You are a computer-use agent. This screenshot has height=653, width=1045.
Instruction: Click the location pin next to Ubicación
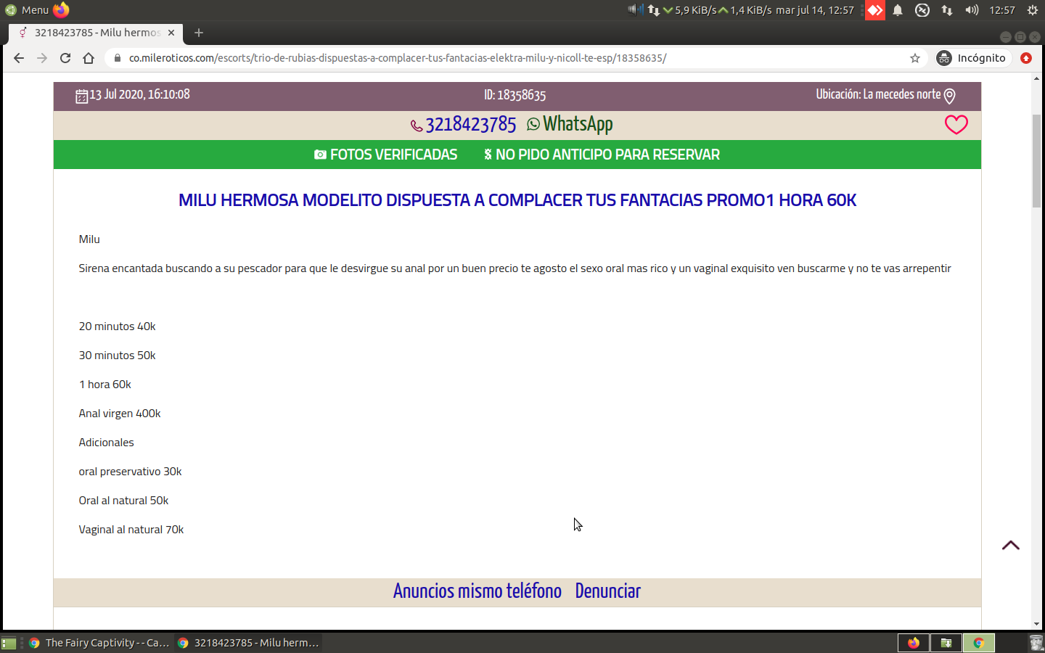(x=950, y=96)
